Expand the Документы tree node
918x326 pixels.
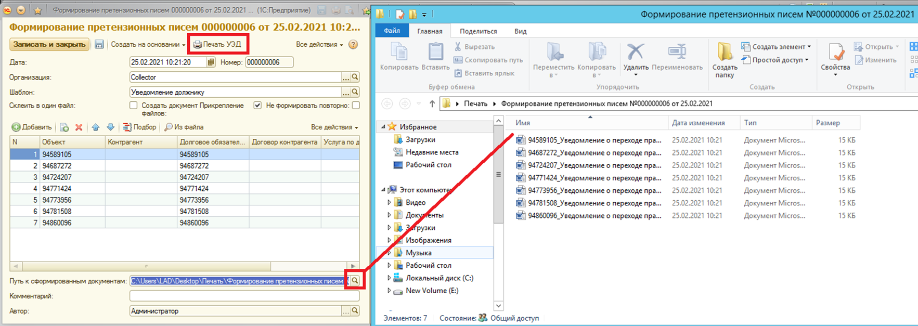coord(389,215)
